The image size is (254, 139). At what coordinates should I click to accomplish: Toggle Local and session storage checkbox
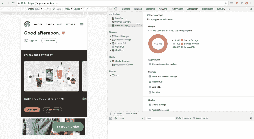point(150,76)
